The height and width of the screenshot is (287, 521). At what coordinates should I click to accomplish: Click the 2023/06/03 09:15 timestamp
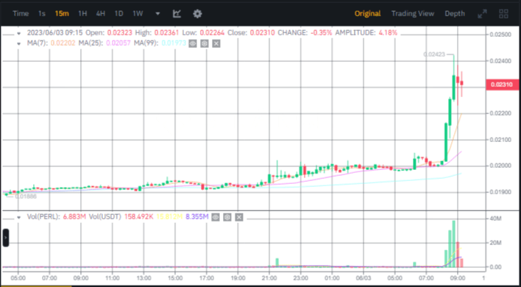point(55,33)
